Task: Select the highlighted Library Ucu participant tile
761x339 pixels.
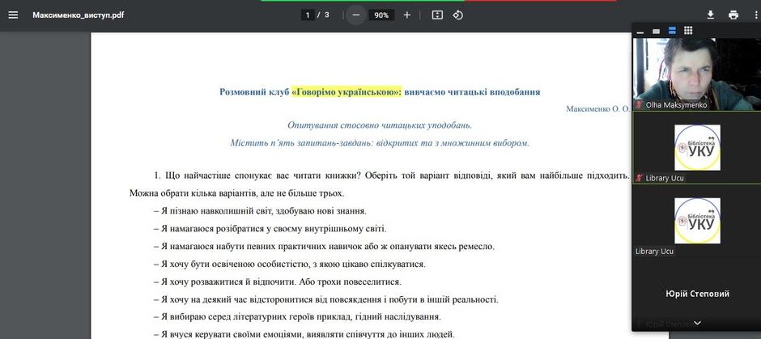Action: tap(697, 147)
